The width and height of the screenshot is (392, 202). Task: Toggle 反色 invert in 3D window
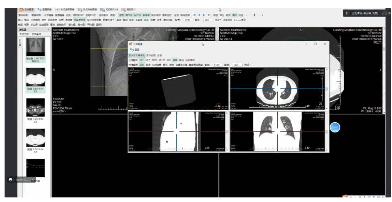(x=159, y=55)
